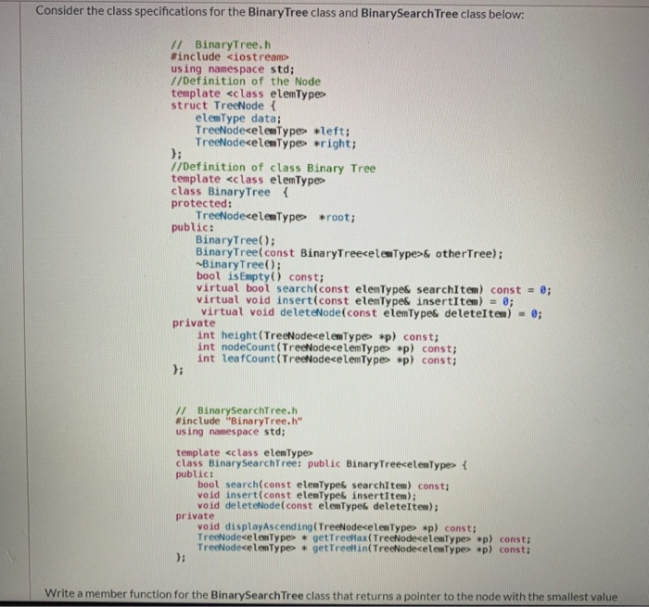Click the 'Consider the class specifications' sentence
Image resolution: width=649 pixels, height=607 pixels.
(280, 12)
